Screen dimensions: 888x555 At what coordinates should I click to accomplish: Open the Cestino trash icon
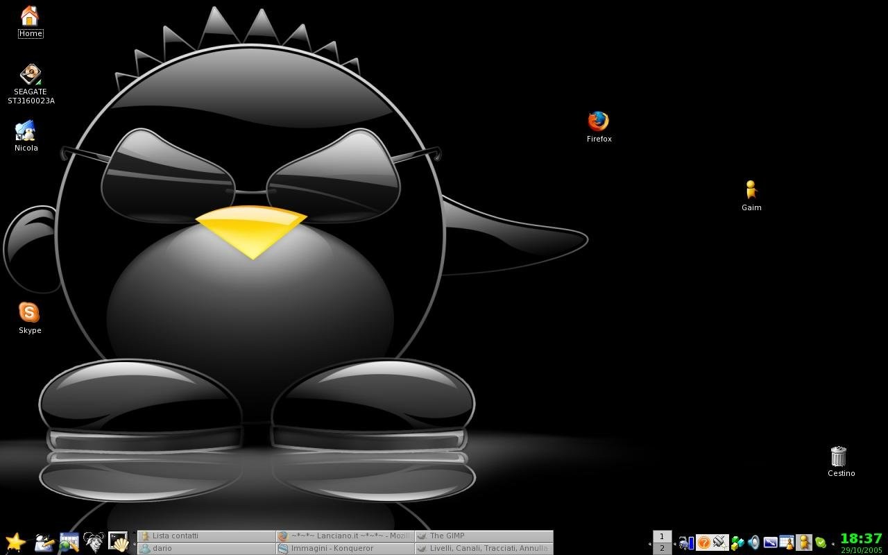coord(840,461)
